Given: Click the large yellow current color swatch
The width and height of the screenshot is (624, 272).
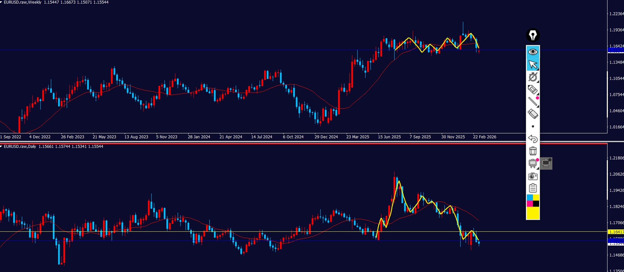Looking at the screenshot, I should (533, 213).
